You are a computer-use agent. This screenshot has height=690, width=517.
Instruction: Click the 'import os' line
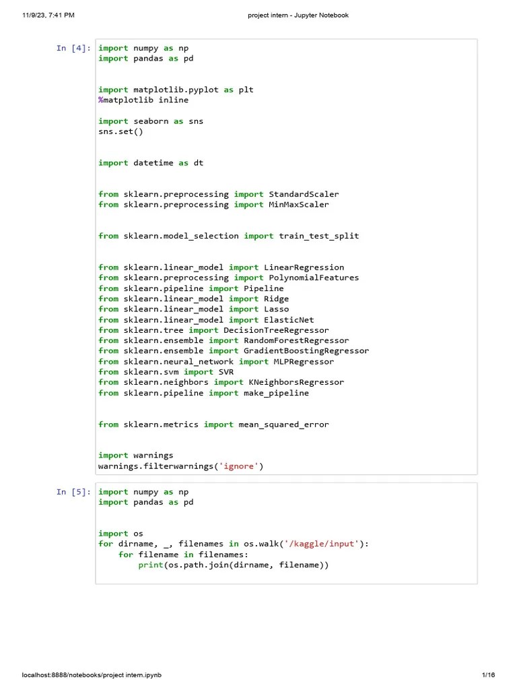coord(120,534)
